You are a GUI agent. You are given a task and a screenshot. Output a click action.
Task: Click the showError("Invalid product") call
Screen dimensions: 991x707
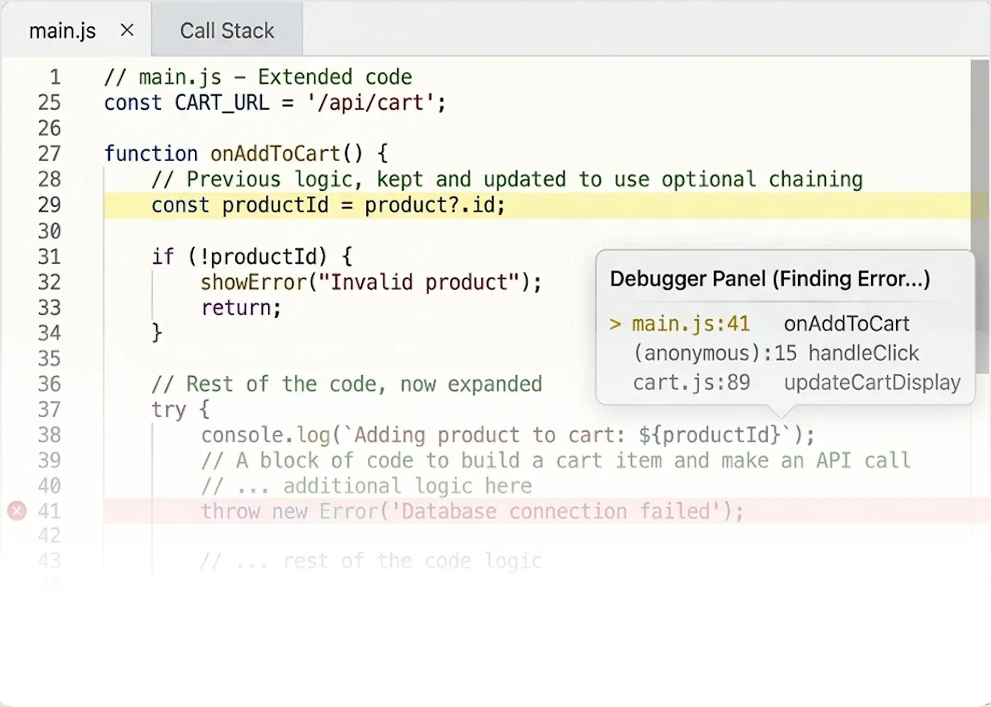coord(371,282)
